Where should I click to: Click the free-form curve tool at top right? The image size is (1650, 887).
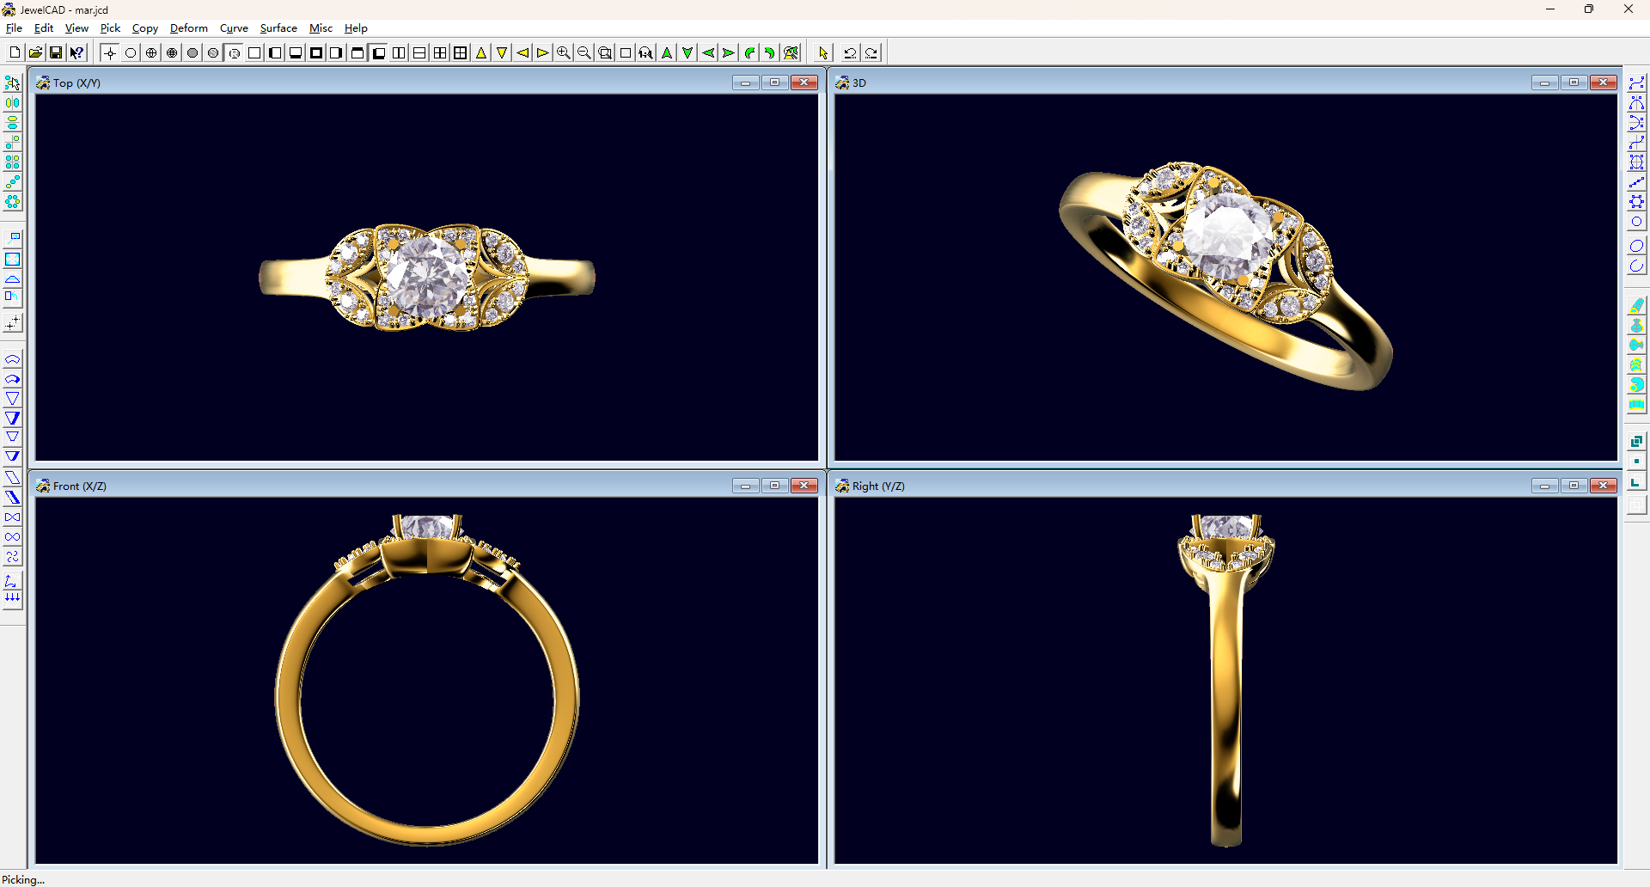pyautogui.click(x=1636, y=83)
